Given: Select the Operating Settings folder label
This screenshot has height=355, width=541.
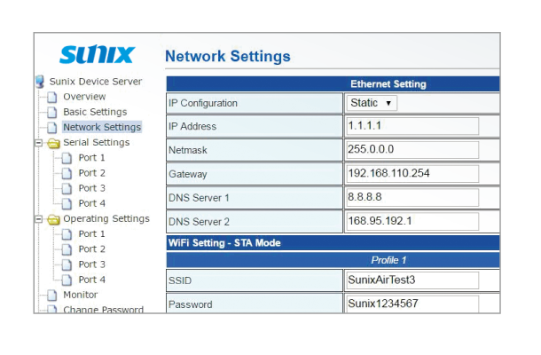Looking at the screenshot, I should point(106,219).
